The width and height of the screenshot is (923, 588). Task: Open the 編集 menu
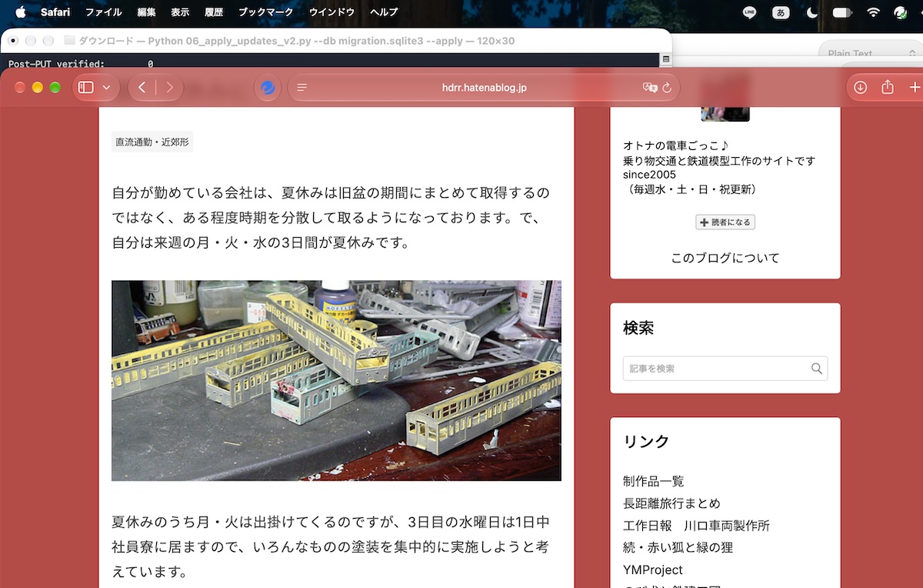[146, 12]
